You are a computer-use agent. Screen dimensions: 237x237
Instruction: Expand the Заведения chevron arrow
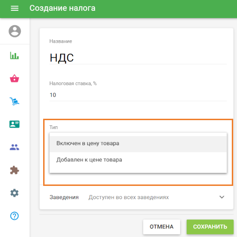222,197
